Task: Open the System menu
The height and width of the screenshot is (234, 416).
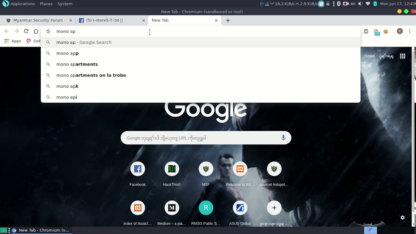Action: (65, 4)
